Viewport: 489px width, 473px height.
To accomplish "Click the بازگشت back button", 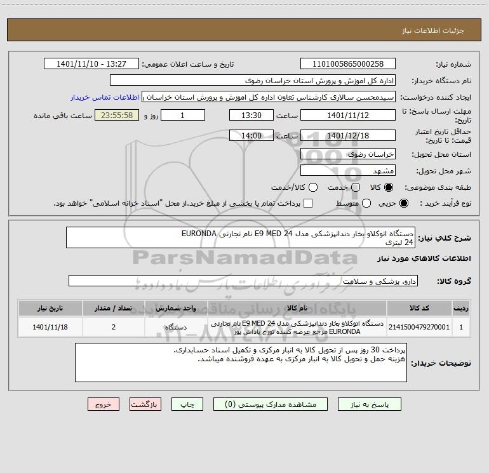I will click(x=145, y=404).
